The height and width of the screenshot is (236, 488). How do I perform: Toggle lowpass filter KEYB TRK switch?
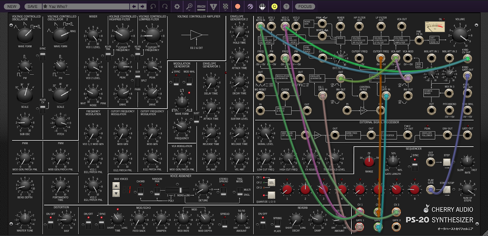coord(137,56)
